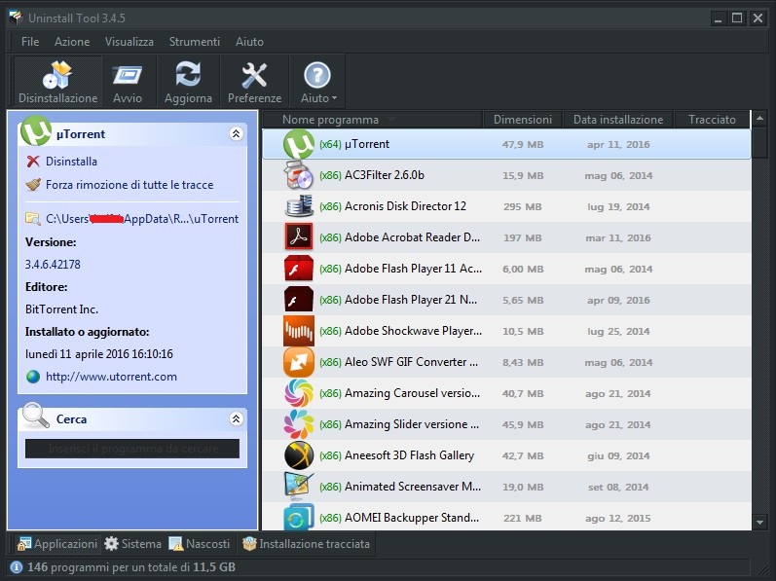
Task: Open Preferenze settings
Action: tap(254, 82)
